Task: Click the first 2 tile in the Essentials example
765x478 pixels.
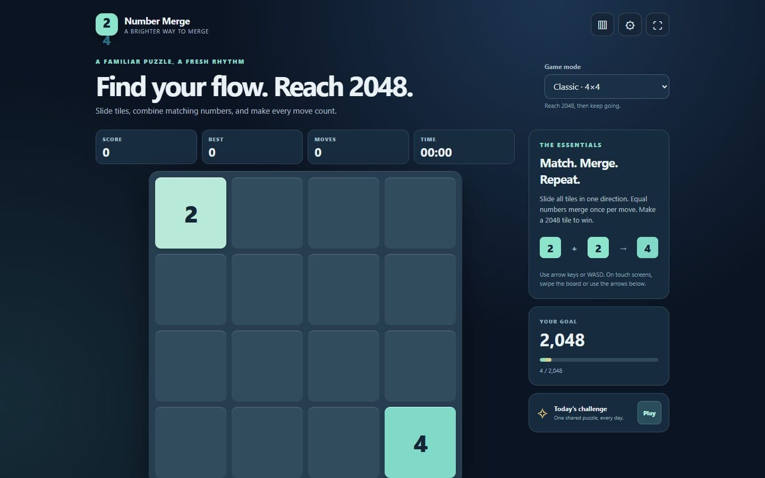Action: pos(550,247)
